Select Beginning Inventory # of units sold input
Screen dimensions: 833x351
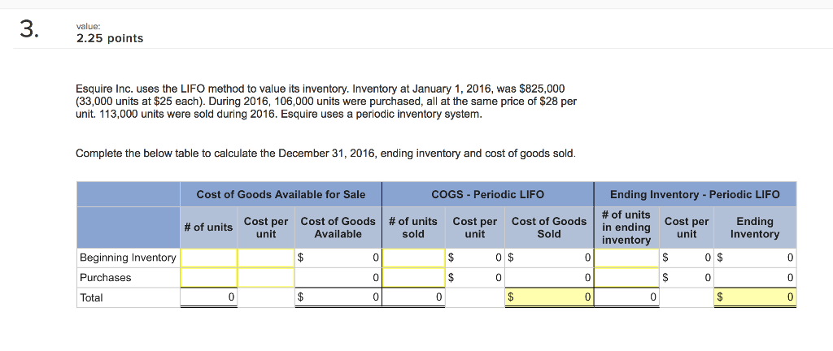coord(413,258)
